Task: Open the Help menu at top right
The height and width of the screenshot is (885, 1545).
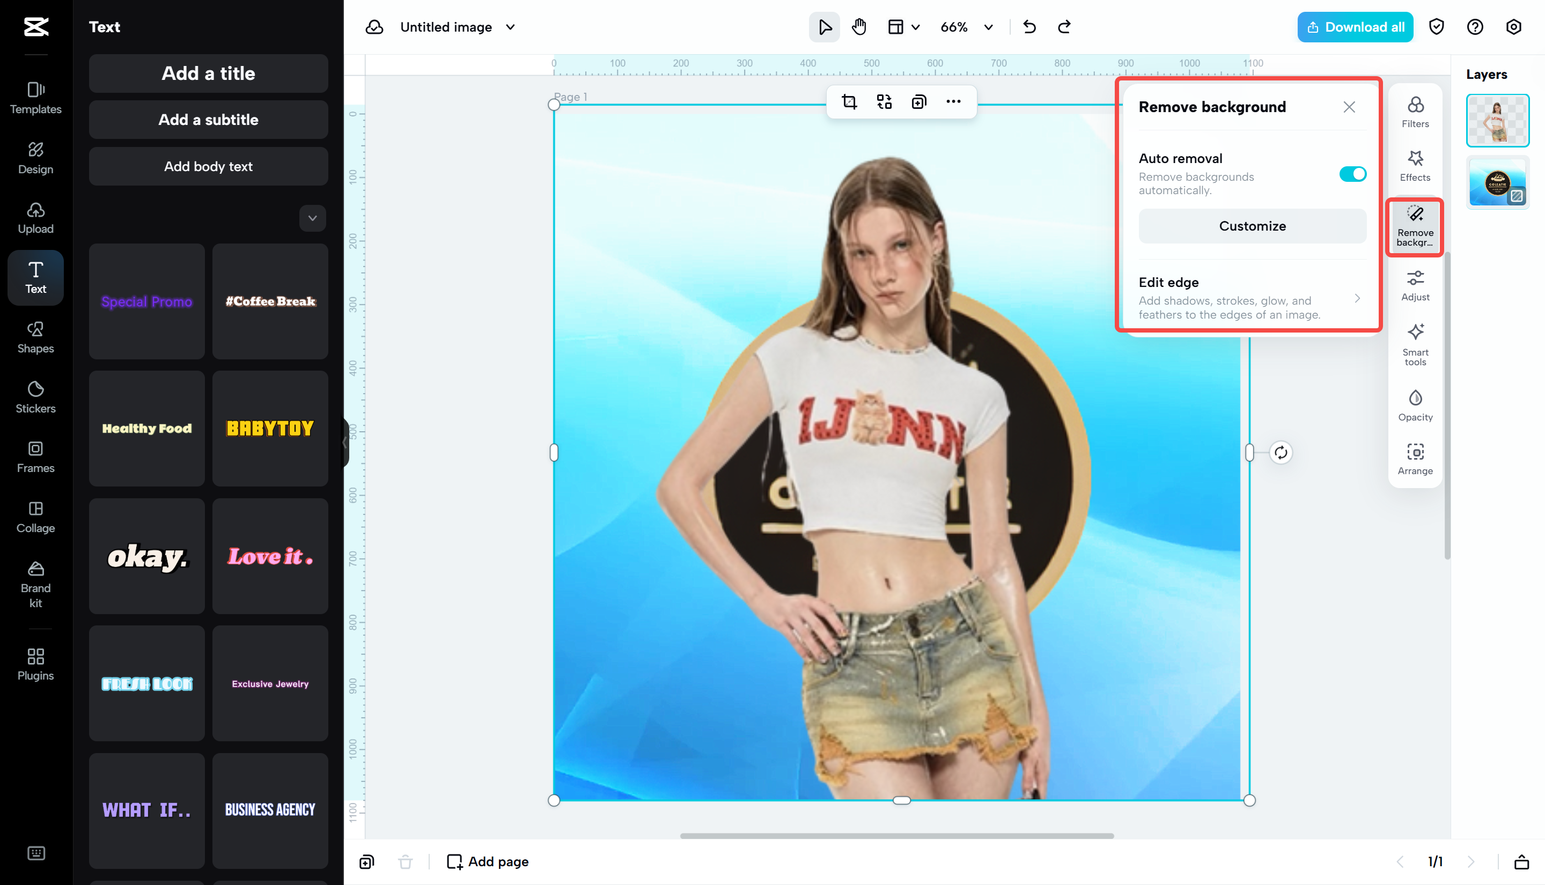Action: (x=1475, y=27)
